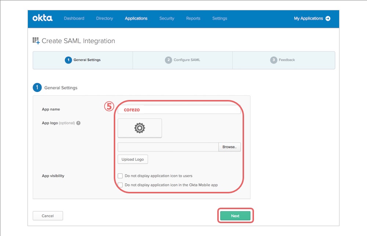Check Do not display icon in Okta Mobile app
This screenshot has width=367, height=236.
120,185
